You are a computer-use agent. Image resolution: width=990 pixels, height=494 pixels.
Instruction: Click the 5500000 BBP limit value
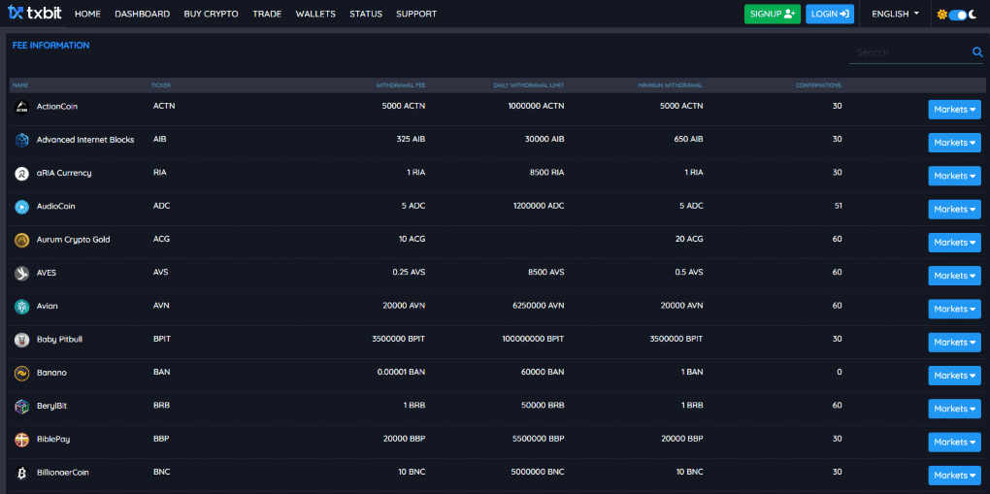point(538,439)
